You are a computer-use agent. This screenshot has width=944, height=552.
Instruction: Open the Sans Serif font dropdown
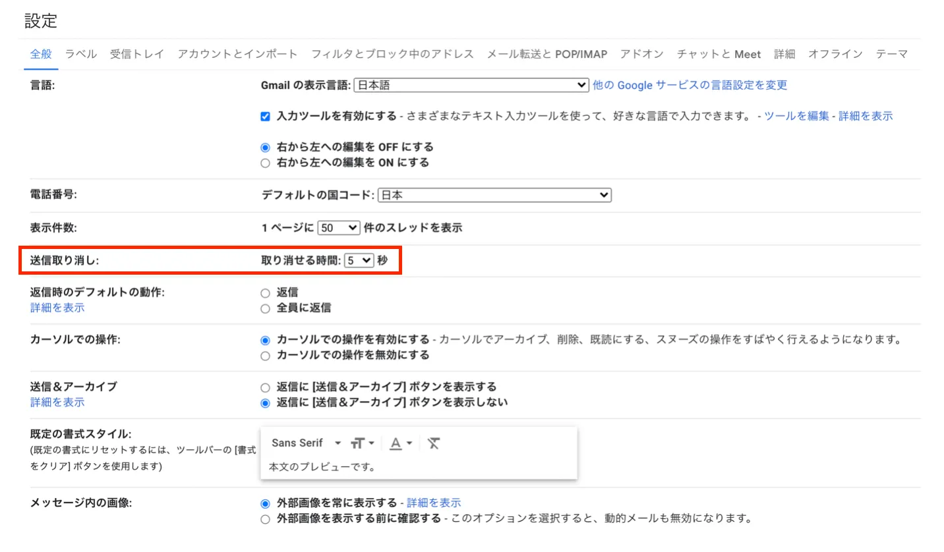coord(307,443)
